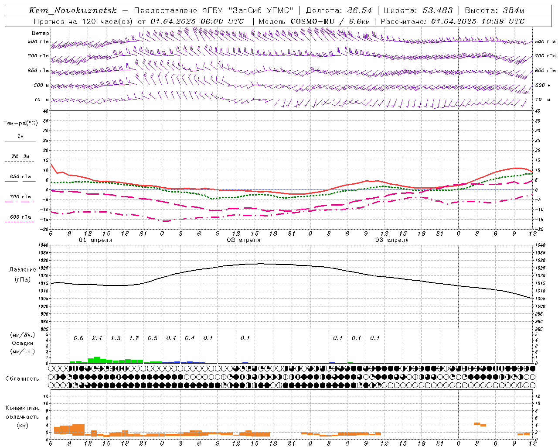This screenshot has width=558, height=447.
Task: Click the Высота: 384м header text
Action: pyautogui.click(x=494, y=10)
